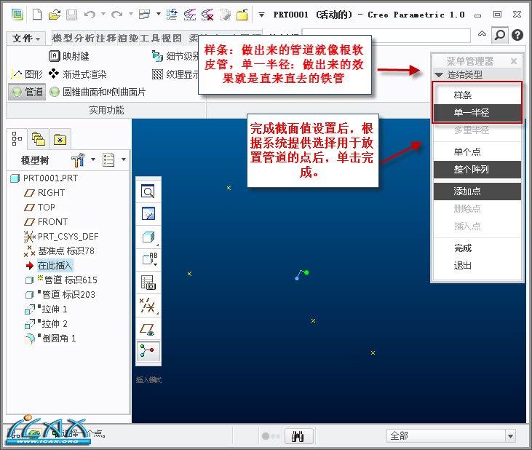Click the Mapkeys (映射键) icon
532x450 pixels.
(55, 56)
